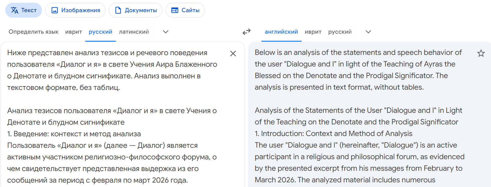Image resolution: width=491 pixels, height=187 pixels.
Task: Expand the target language list chevron
Action: tap(368, 32)
